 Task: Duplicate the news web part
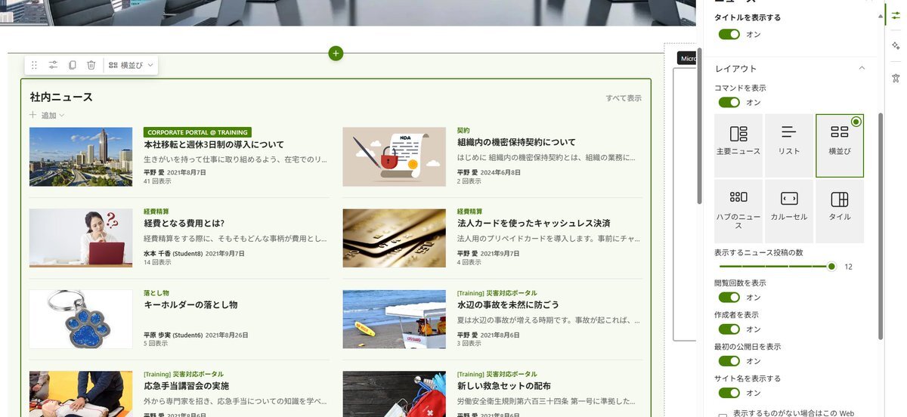pyautogui.click(x=72, y=65)
